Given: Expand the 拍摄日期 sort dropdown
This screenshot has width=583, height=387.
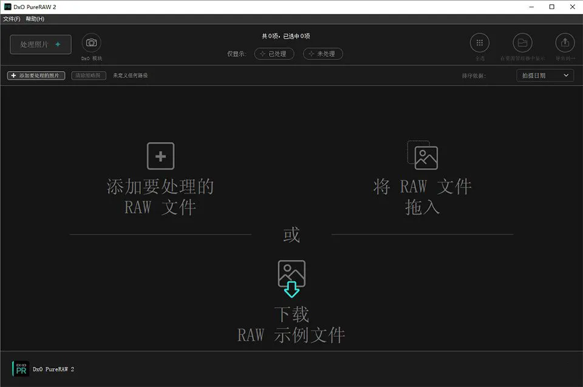Looking at the screenshot, I should [x=545, y=76].
